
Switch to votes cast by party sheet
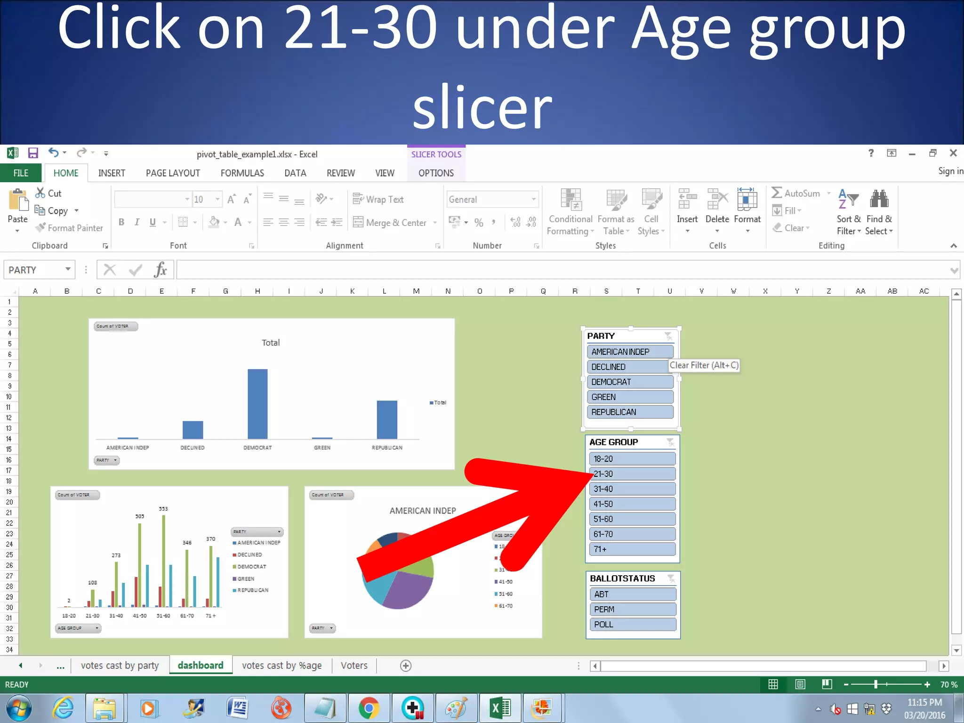(120, 665)
